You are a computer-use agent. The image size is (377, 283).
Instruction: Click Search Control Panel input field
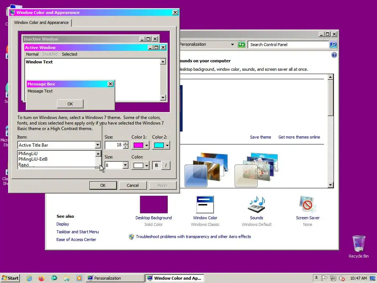[289, 45]
